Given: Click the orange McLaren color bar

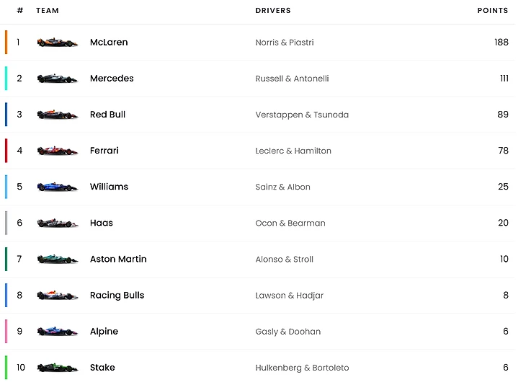Looking at the screenshot, I should pyautogui.click(x=6, y=43).
